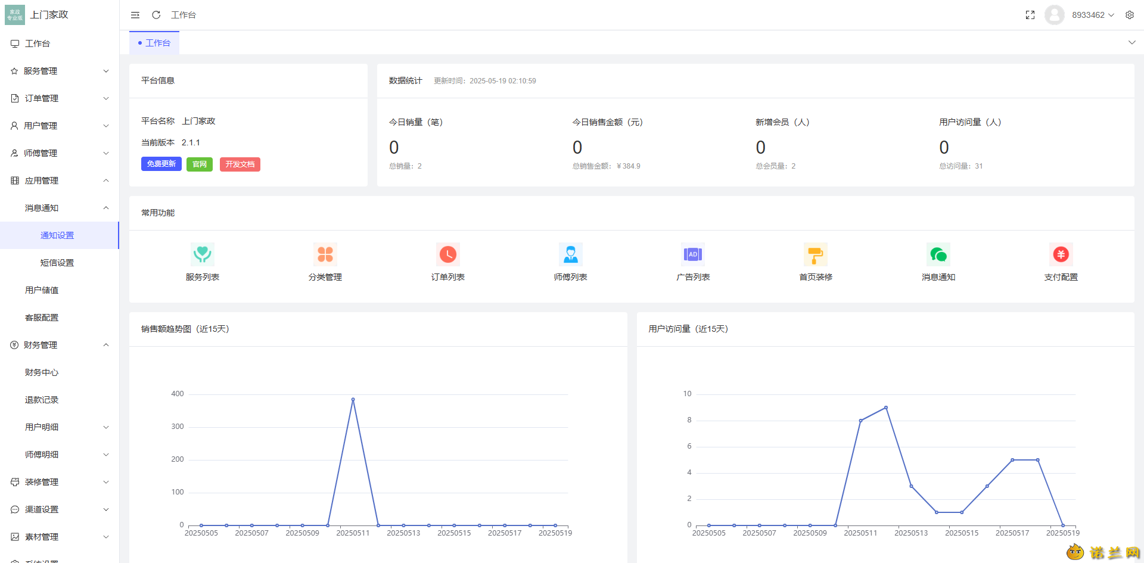Click the refresh icon in top bar
Image resolution: width=1144 pixels, height=563 pixels.
point(156,15)
